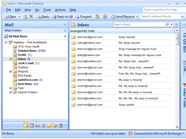
Task: Open Shortcuts with the arrow icon
Action: pyautogui.click(x=60, y=125)
